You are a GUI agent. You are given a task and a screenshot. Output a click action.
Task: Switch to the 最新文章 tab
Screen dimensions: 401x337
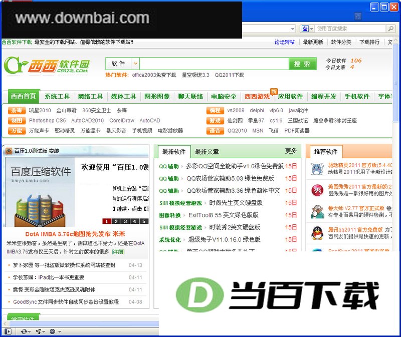pyautogui.click(x=207, y=152)
